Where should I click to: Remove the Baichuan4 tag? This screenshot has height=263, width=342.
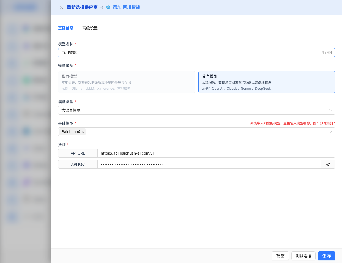[x=83, y=132]
